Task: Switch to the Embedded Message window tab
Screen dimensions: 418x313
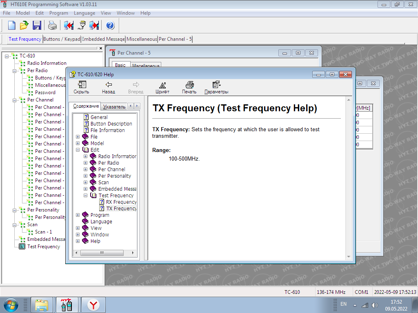Action: (x=103, y=39)
